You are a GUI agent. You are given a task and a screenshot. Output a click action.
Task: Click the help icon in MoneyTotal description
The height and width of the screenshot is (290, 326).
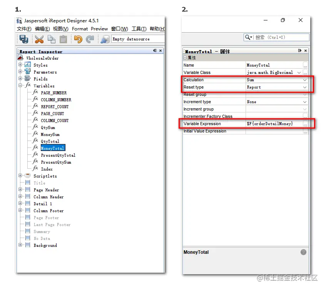click(303, 252)
